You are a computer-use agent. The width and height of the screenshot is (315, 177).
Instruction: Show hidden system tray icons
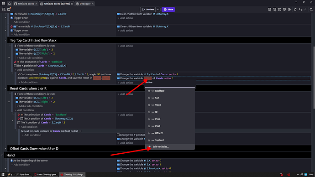tap(298, 175)
